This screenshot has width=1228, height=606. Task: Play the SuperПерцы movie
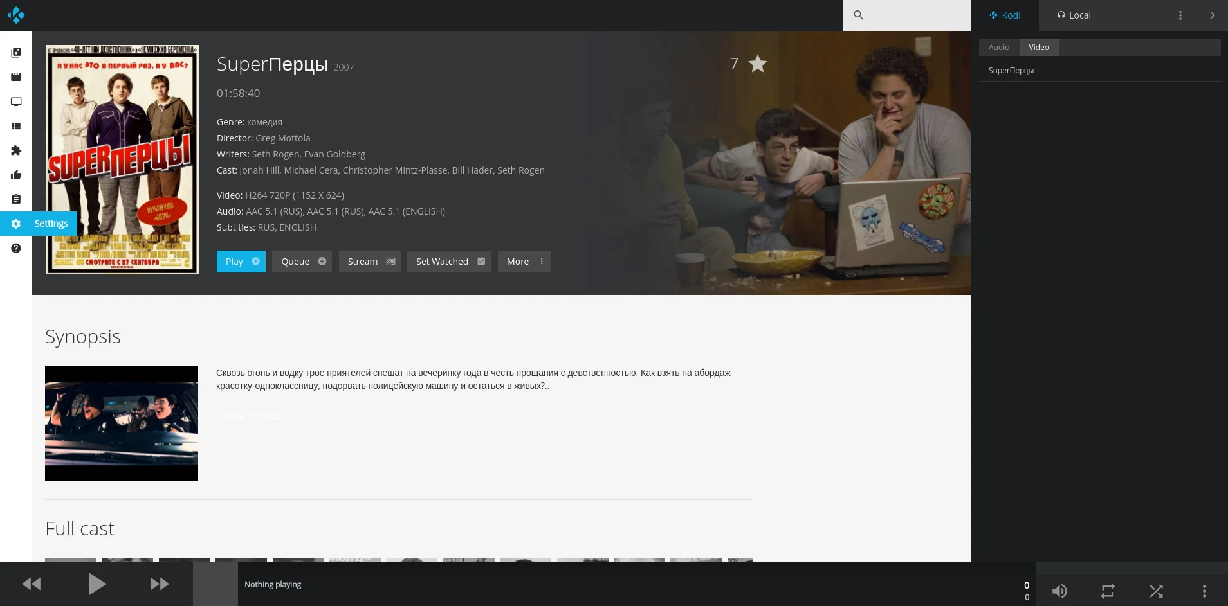(241, 262)
